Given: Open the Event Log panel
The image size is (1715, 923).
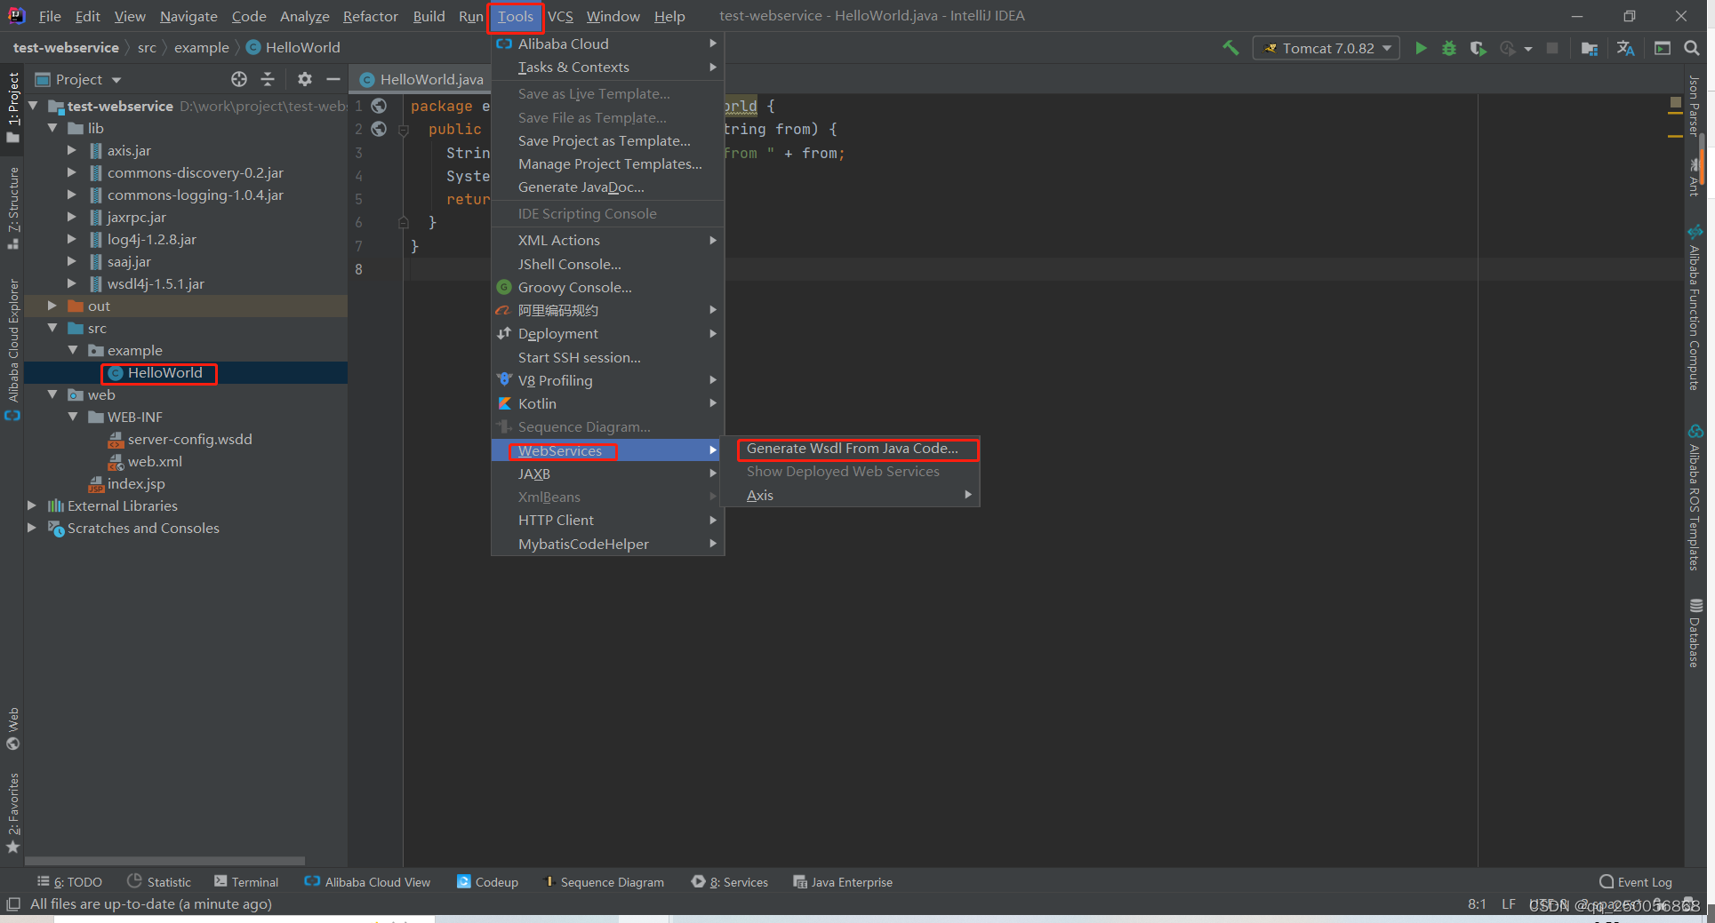Looking at the screenshot, I should point(1636,882).
